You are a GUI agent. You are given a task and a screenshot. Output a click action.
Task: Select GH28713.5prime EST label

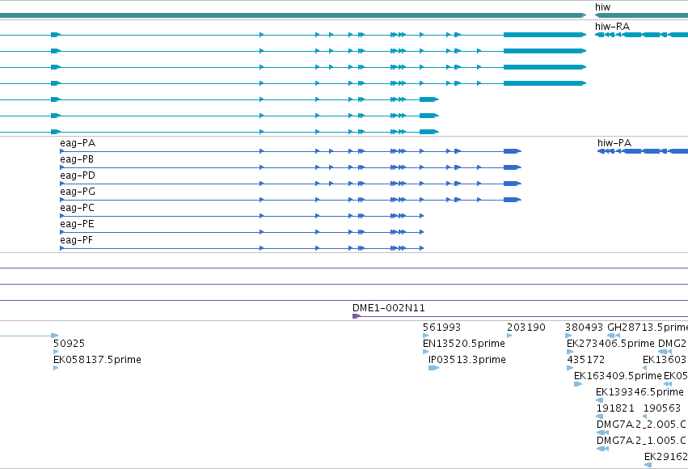[x=648, y=327]
